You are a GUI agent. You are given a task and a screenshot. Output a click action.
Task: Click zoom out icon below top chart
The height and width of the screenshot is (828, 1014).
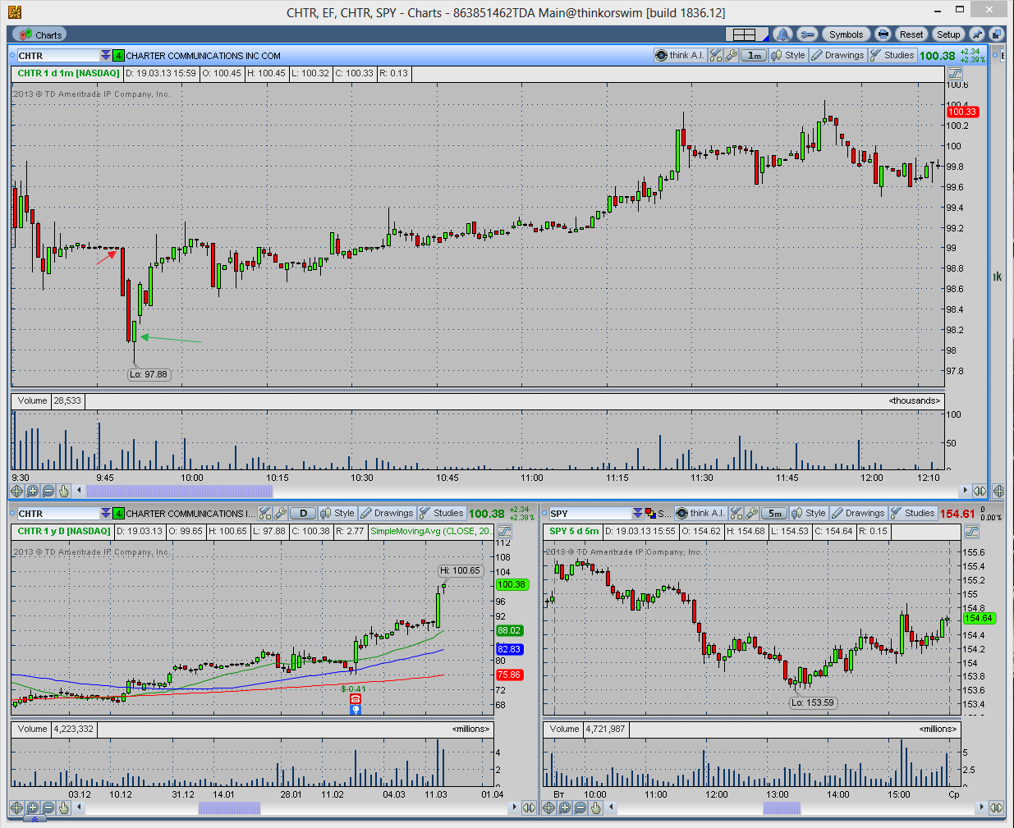pyautogui.click(x=48, y=491)
